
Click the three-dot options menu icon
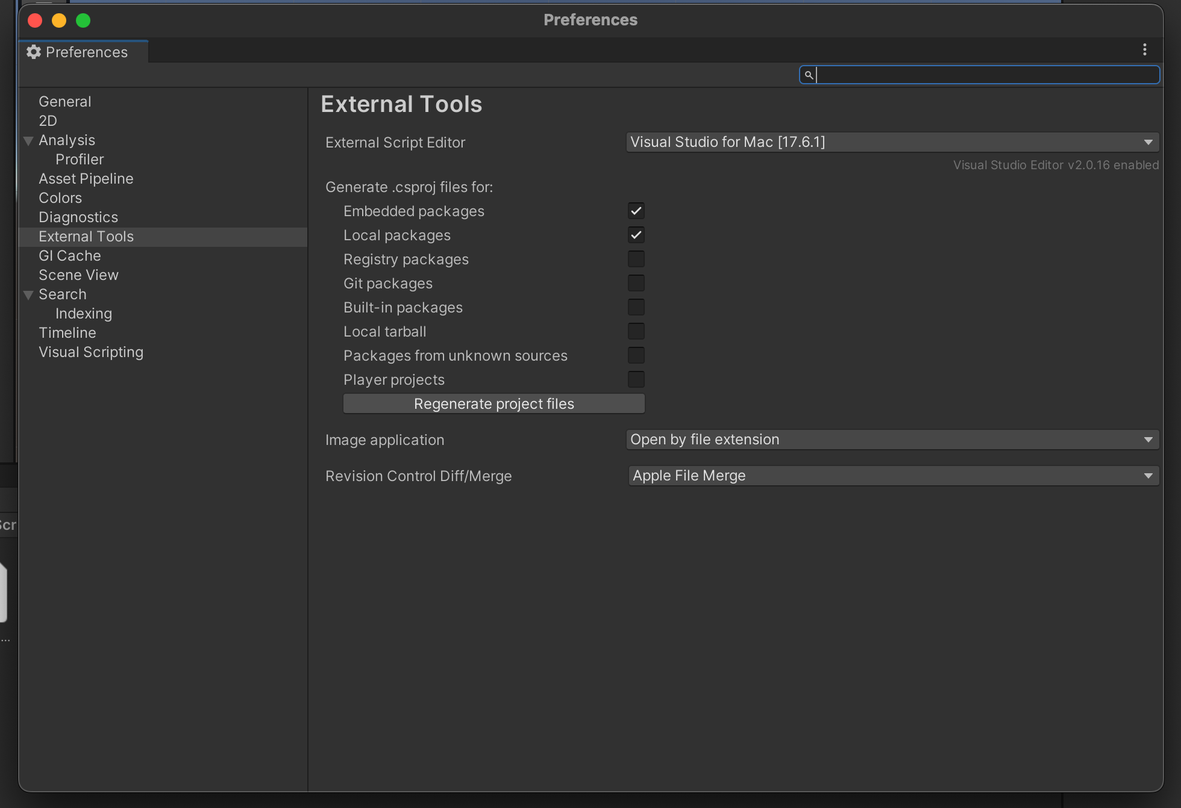click(1144, 50)
